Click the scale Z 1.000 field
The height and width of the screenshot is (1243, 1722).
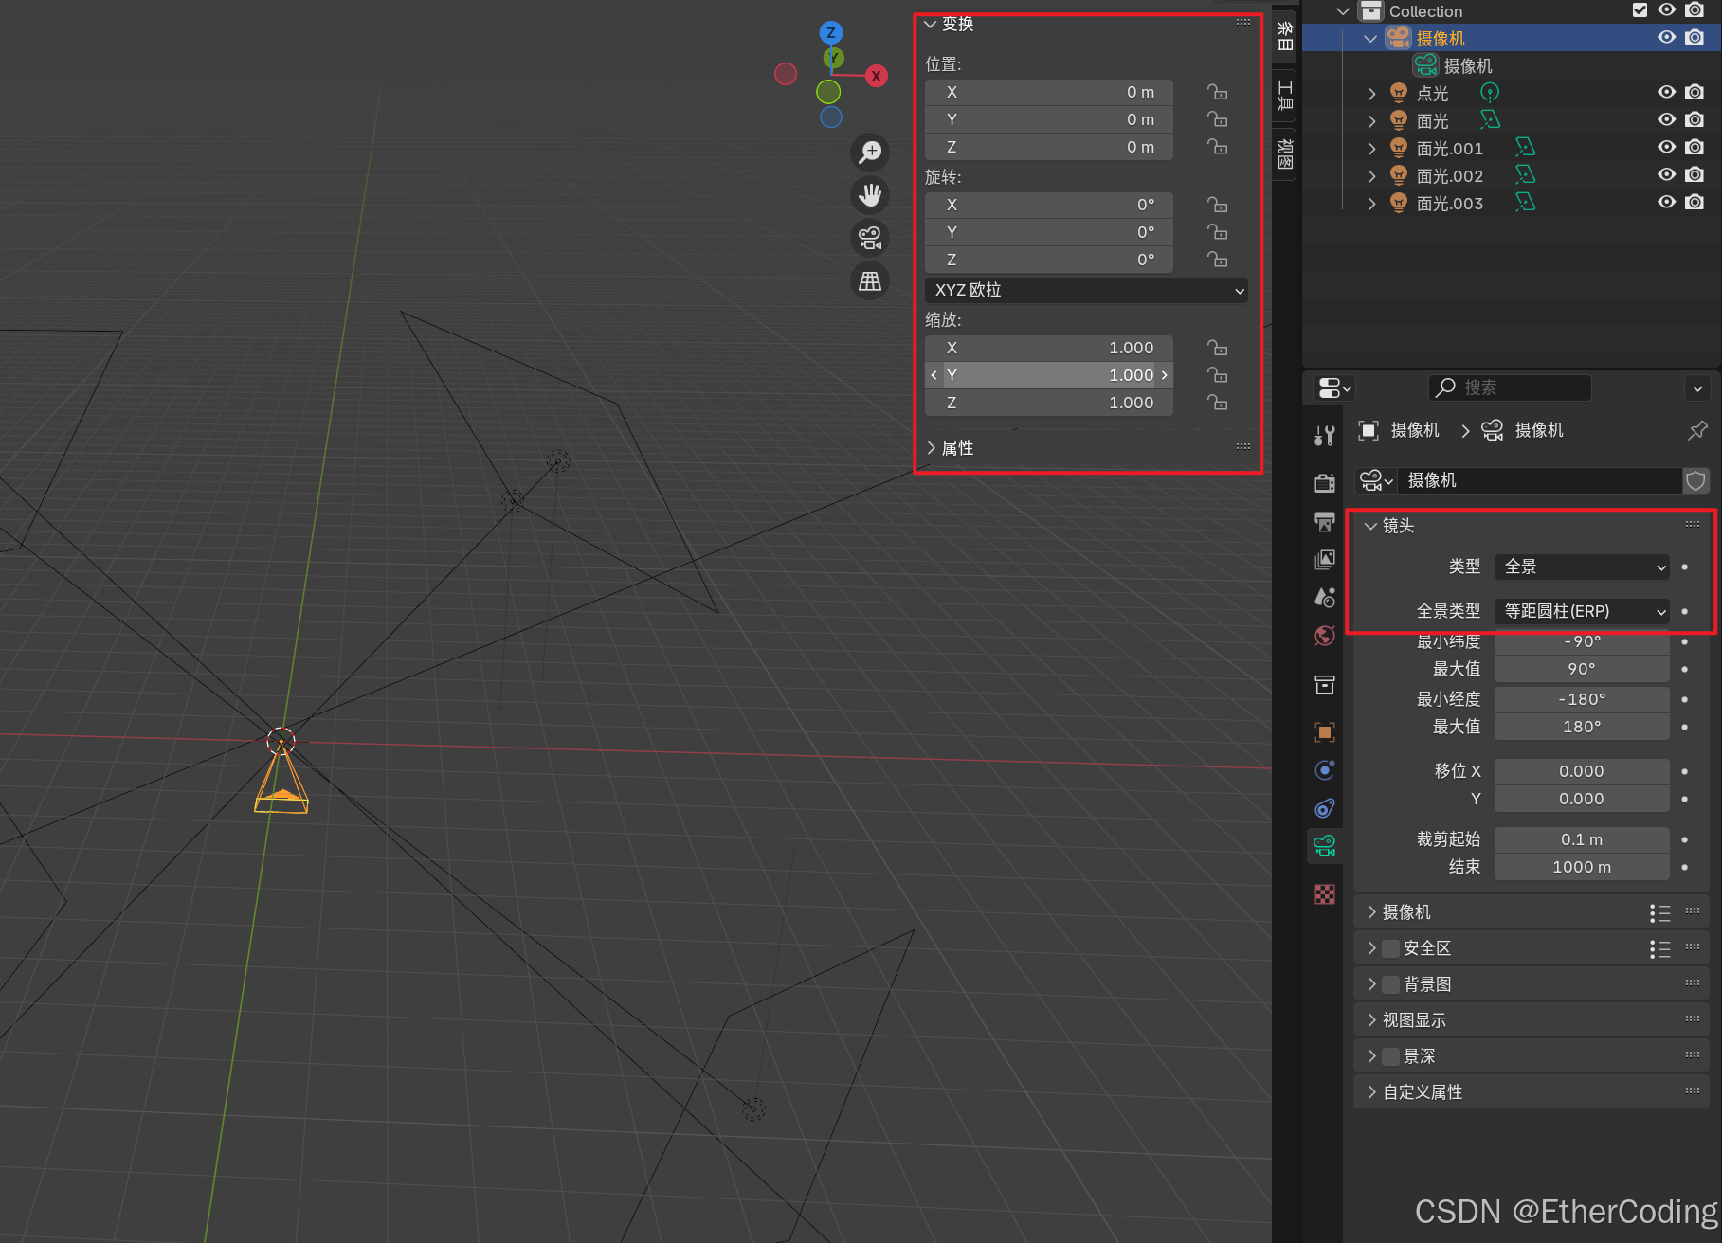coord(1049,403)
